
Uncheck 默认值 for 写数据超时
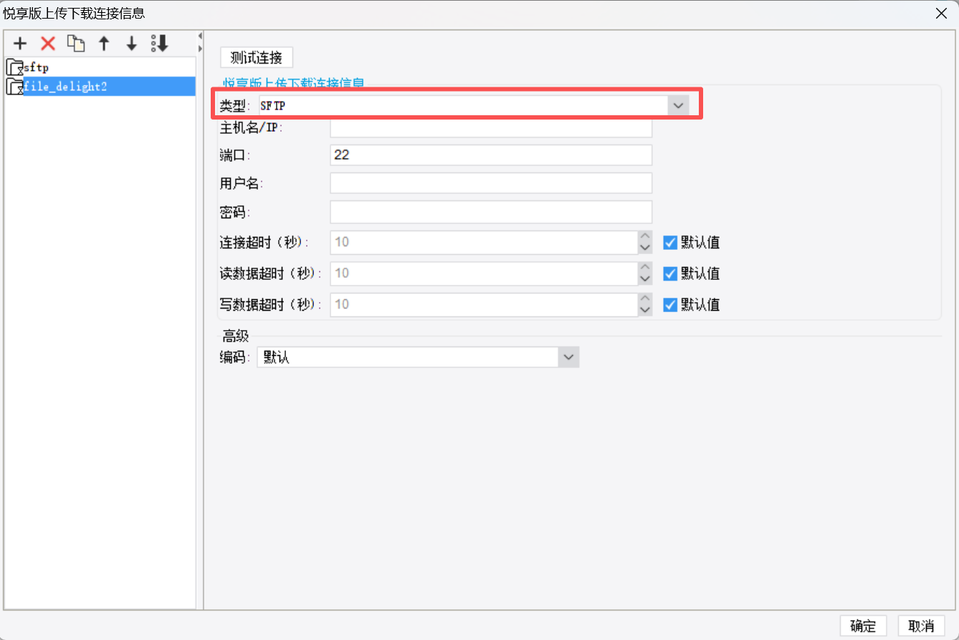pyautogui.click(x=670, y=304)
